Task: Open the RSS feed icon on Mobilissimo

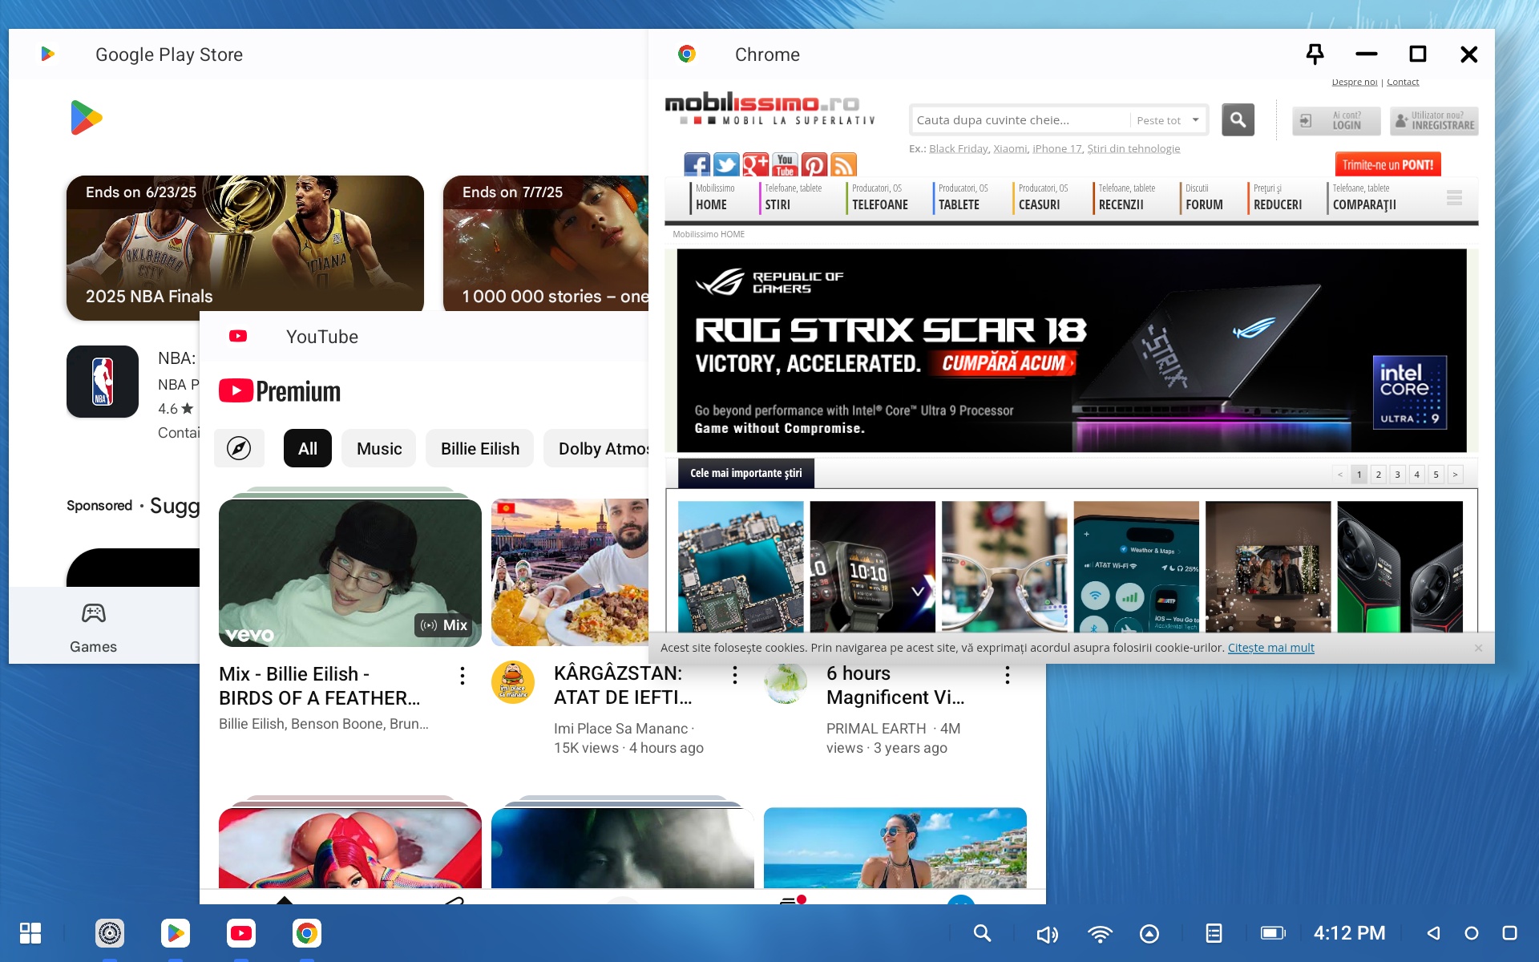Action: 843,164
